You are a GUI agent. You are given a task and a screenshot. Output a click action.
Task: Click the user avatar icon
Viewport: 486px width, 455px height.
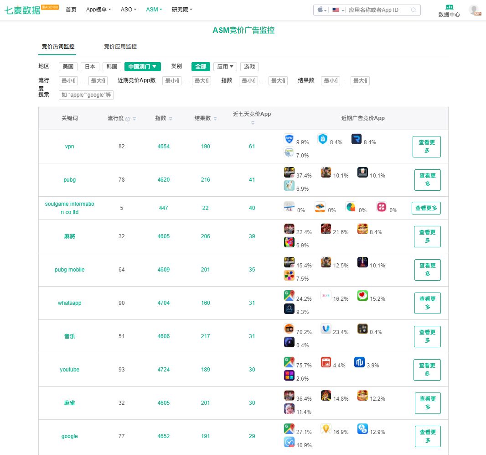tap(474, 10)
